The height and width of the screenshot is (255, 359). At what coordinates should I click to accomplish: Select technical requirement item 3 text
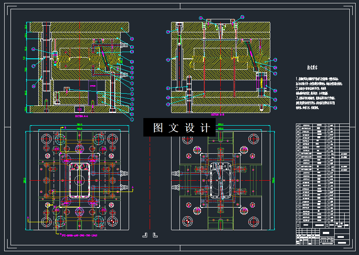(x=315, y=103)
